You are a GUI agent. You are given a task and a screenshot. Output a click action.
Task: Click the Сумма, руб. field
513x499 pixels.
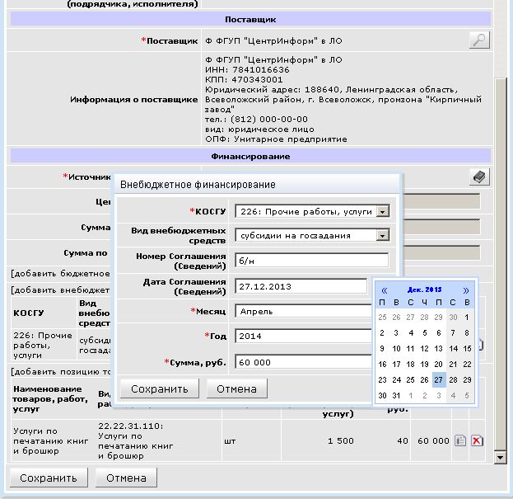[x=303, y=362]
